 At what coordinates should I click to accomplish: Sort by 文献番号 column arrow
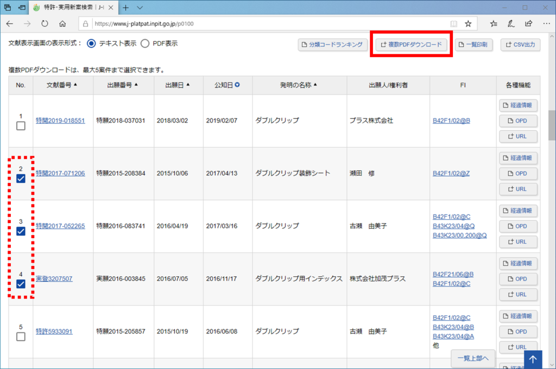click(x=75, y=85)
